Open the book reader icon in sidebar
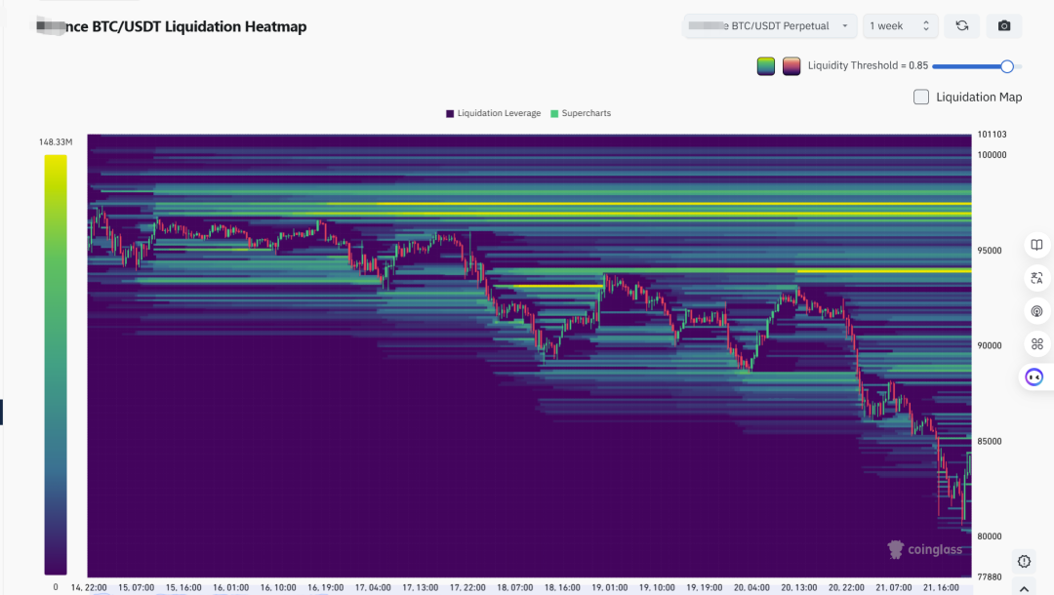 [x=1036, y=245]
